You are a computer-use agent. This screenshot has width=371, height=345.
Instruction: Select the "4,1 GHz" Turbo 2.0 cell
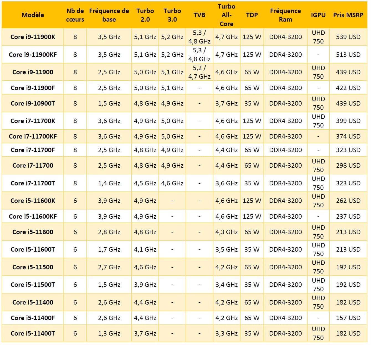[x=145, y=249]
